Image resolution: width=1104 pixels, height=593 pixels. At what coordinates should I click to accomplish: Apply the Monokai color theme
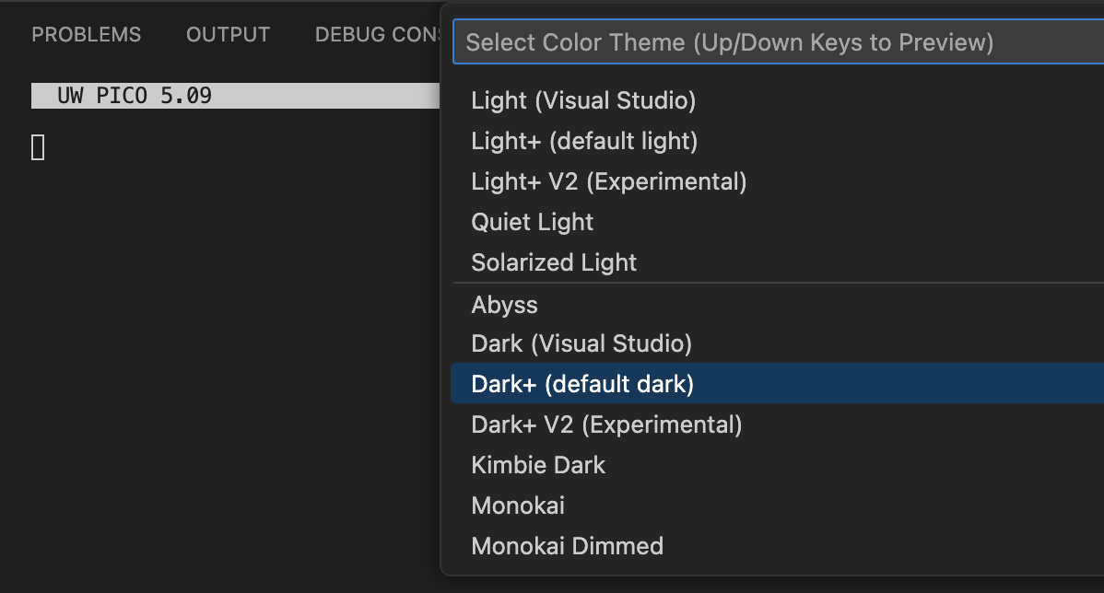pyautogui.click(x=517, y=506)
